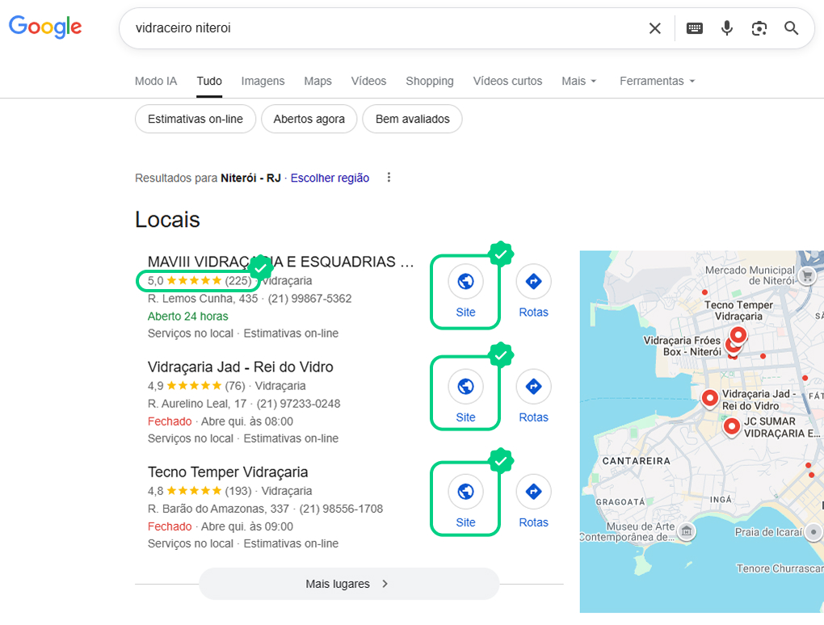Open Google Lens image search
This screenshot has width=824, height=625.
coord(759,27)
